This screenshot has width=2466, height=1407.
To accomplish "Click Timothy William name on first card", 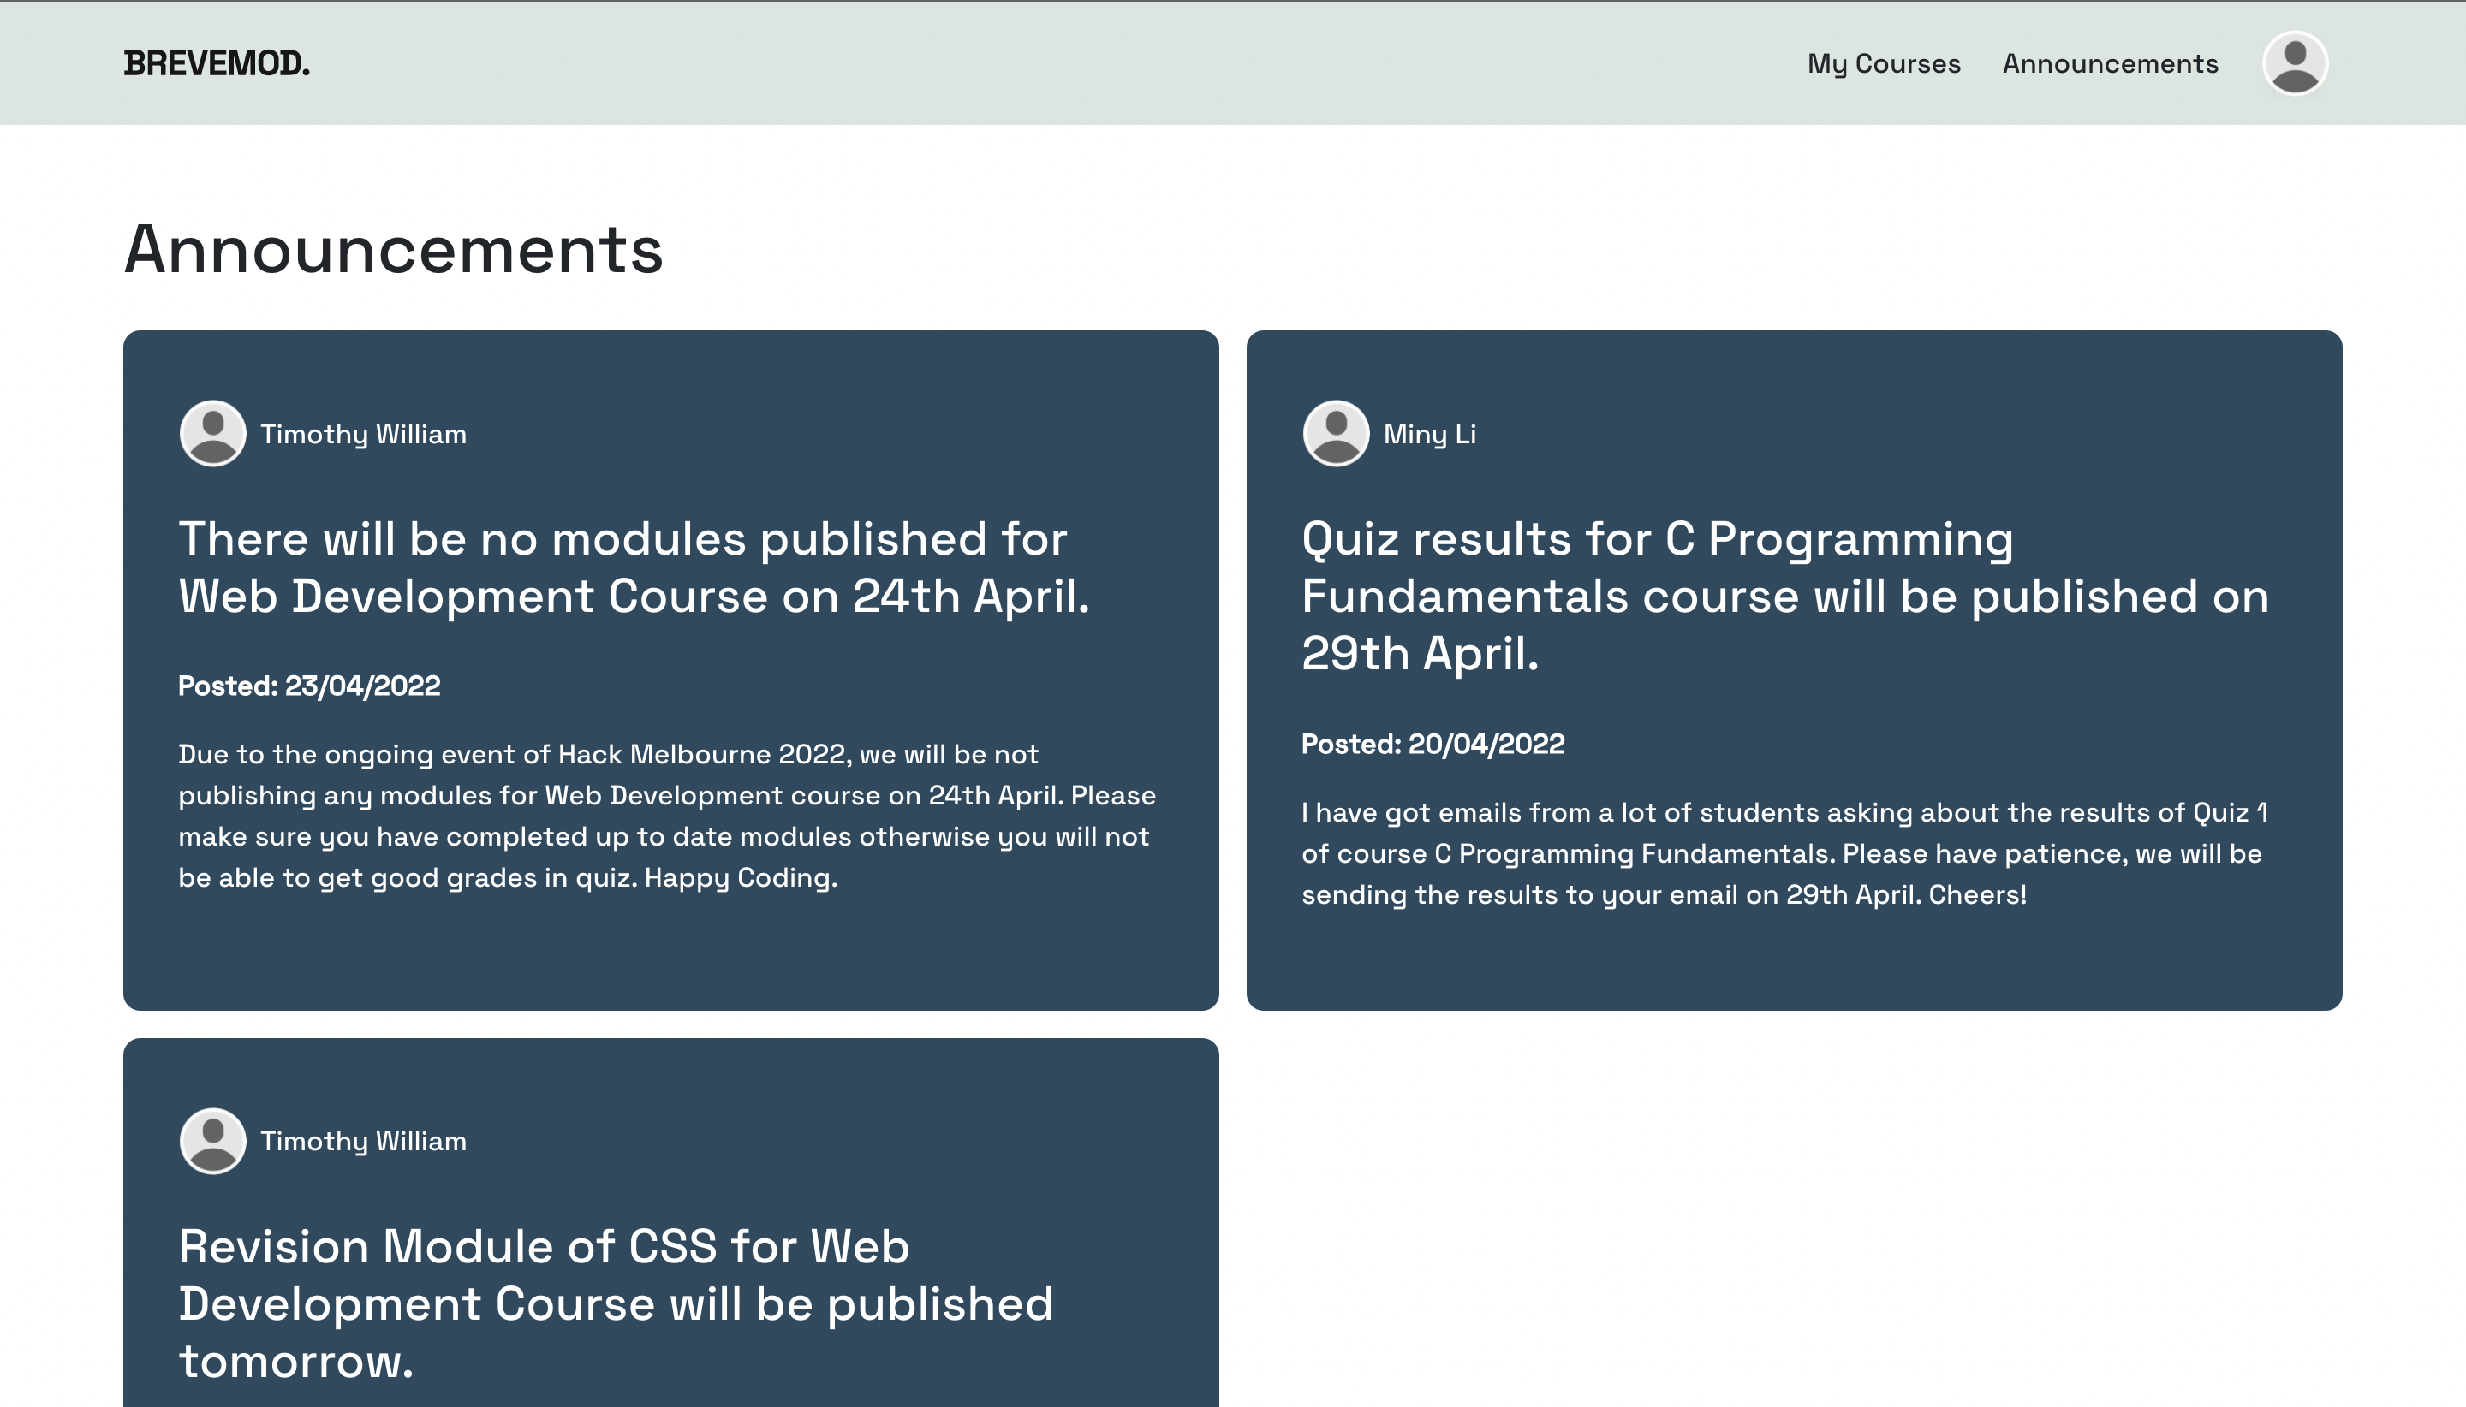I will coord(362,434).
